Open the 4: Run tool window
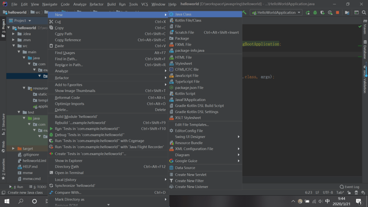 (x=16, y=187)
